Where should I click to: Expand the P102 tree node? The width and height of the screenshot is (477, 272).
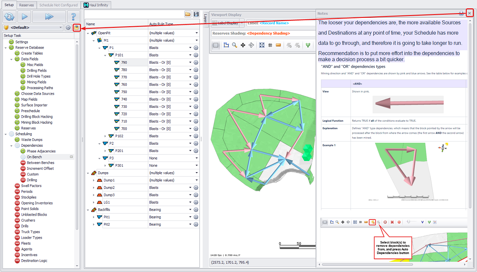105,136
